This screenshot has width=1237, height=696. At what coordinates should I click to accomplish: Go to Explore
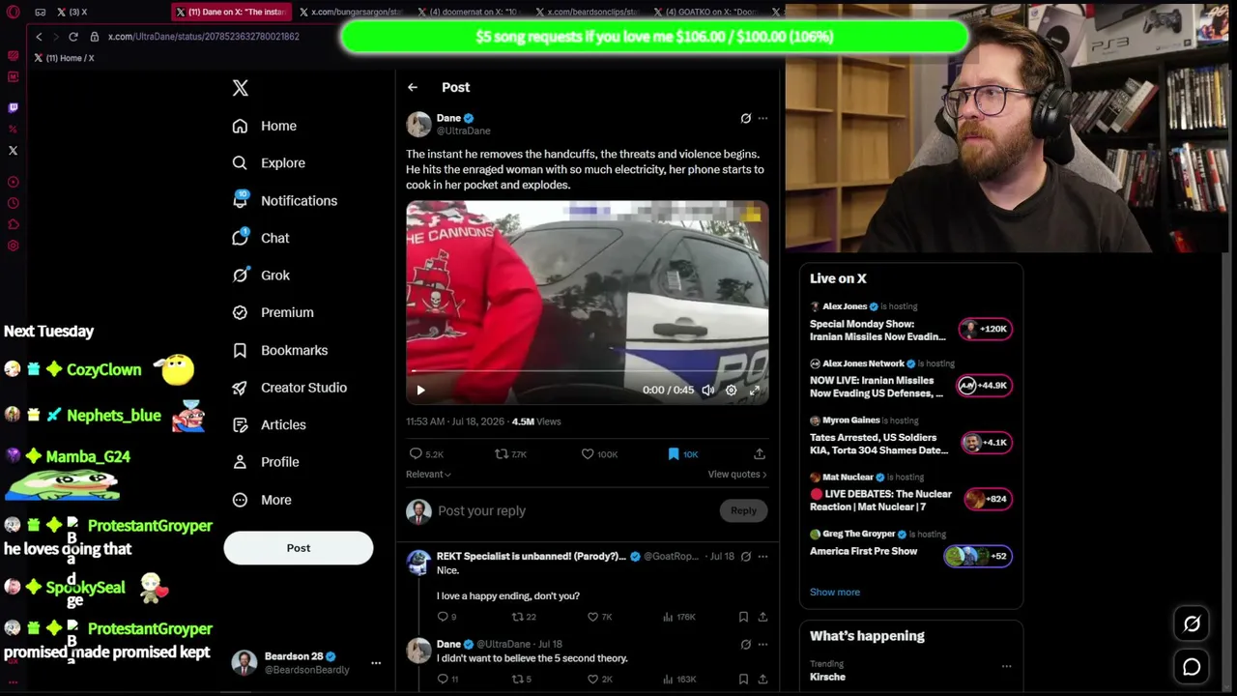(269, 163)
